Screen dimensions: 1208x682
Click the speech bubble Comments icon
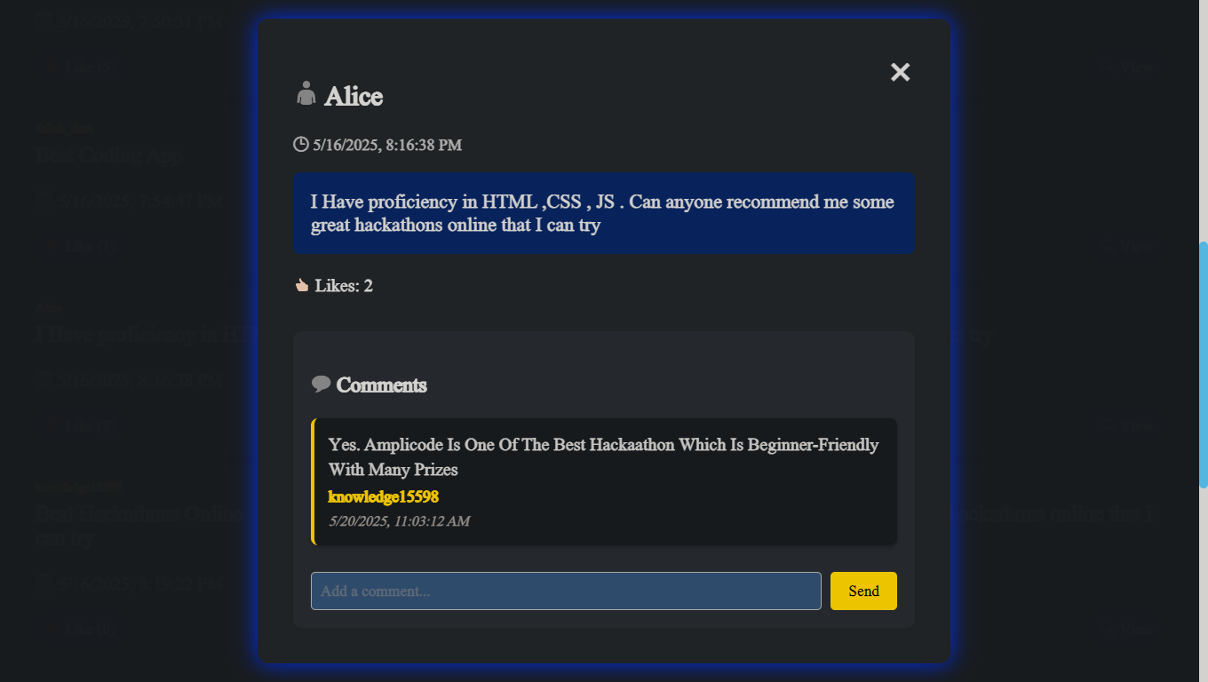coord(321,384)
